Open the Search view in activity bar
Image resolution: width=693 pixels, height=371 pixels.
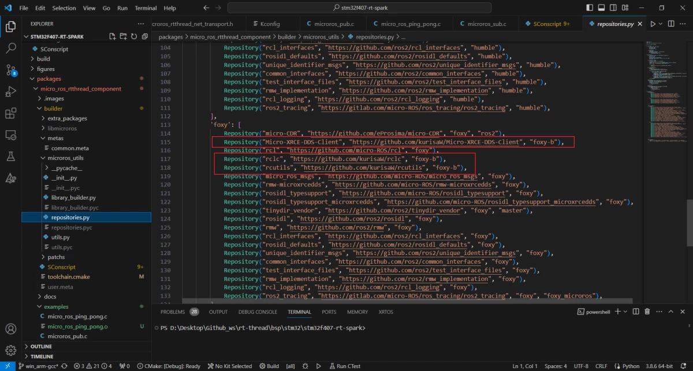[10, 48]
